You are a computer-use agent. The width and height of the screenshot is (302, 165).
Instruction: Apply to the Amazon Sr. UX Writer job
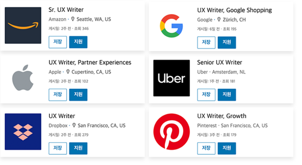(x=78, y=42)
